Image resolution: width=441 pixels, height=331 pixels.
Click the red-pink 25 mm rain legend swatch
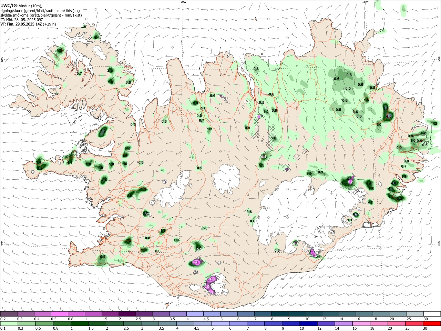point(414,323)
